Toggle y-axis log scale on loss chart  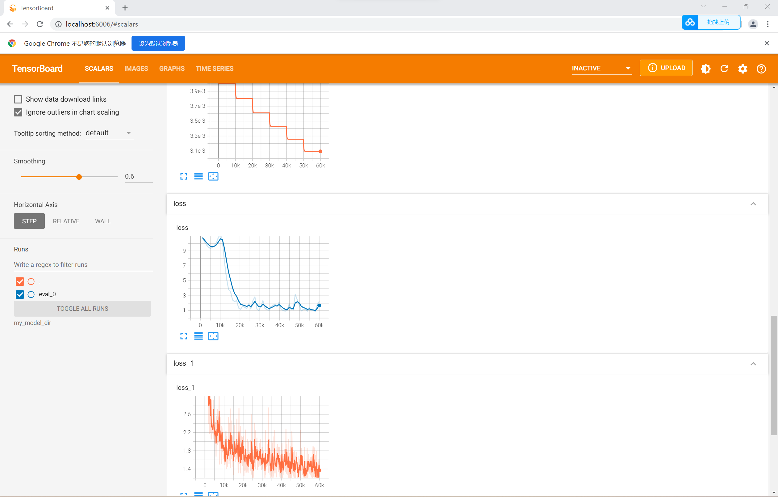click(199, 336)
